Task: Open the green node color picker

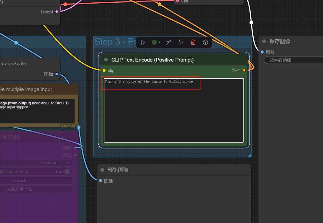Action: (x=154, y=42)
